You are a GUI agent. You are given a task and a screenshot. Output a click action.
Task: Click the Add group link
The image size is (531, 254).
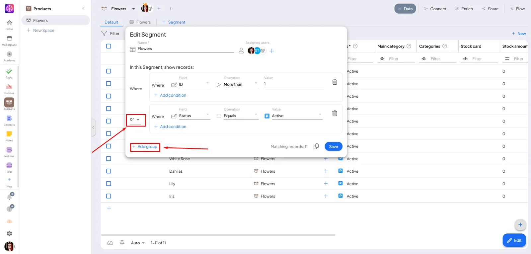click(x=145, y=146)
